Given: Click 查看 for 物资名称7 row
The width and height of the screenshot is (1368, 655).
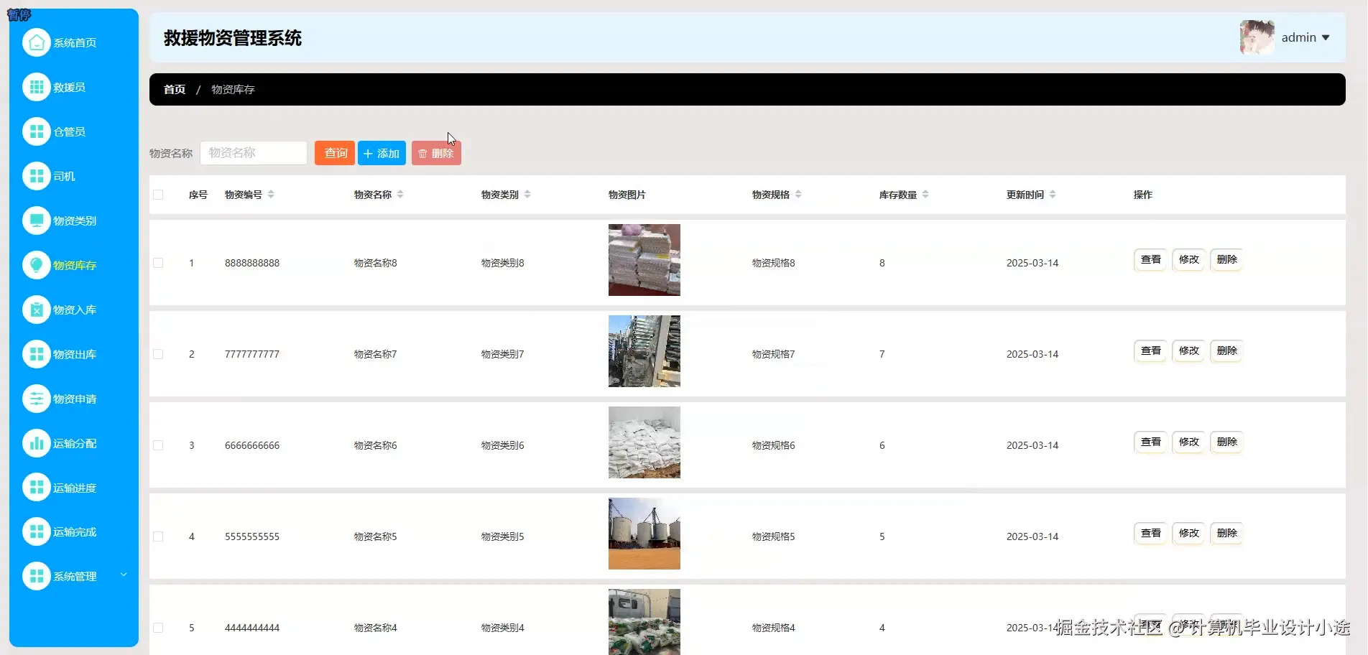Looking at the screenshot, I should pyautogui.click(x=1150, y=350).
